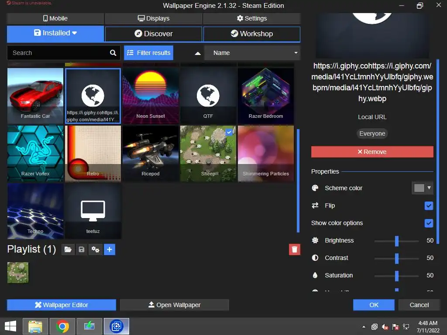Adjust the Saturation slider handle
447x335 pixels.
click(x=396, y=276)
